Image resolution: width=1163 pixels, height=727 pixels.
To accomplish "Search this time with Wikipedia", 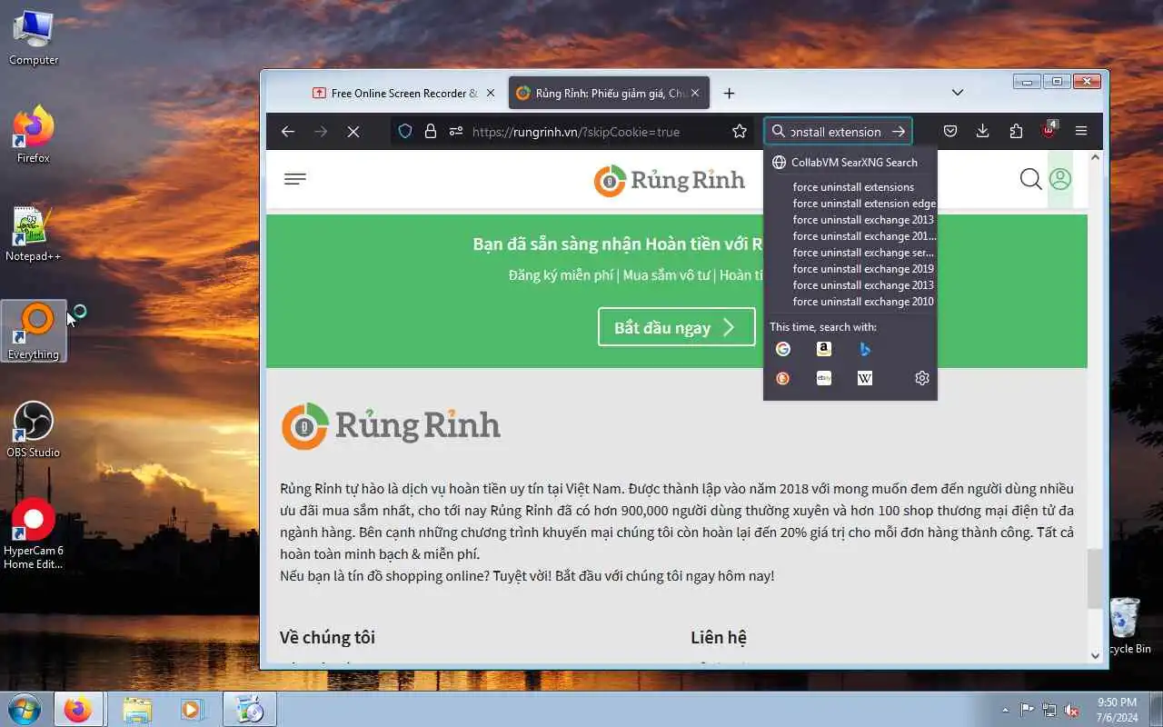I will point(865,378).
